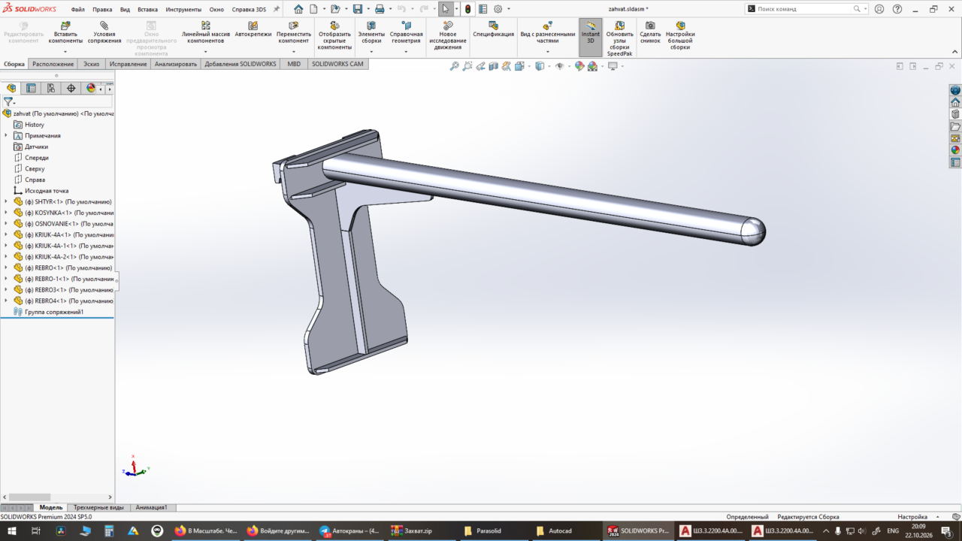
Task: Click the Zoom to Fit magnifier icon
Action: tap(454, 66)
